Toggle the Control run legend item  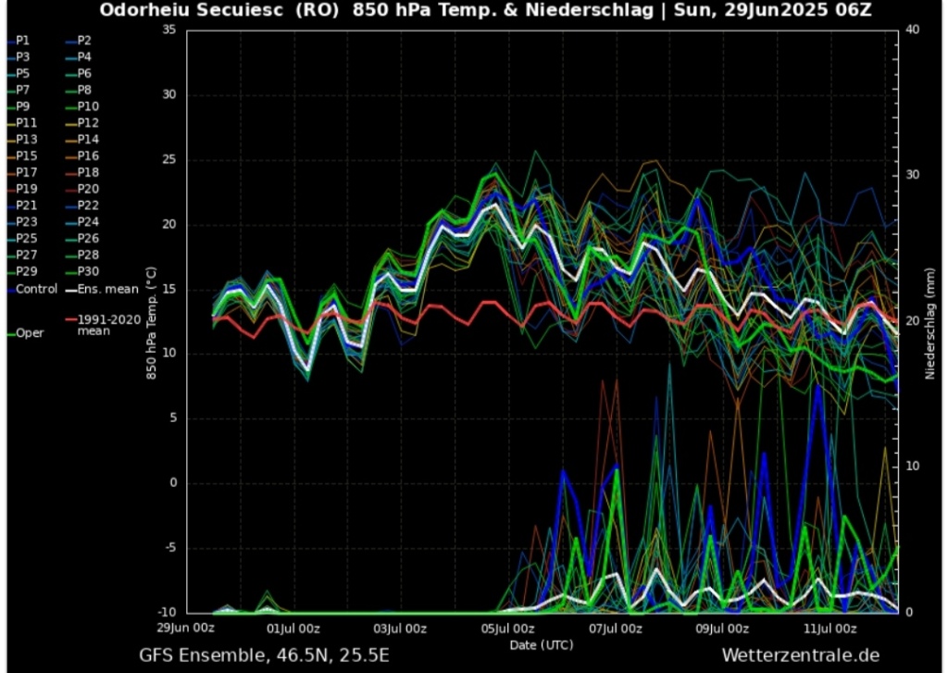35,289
